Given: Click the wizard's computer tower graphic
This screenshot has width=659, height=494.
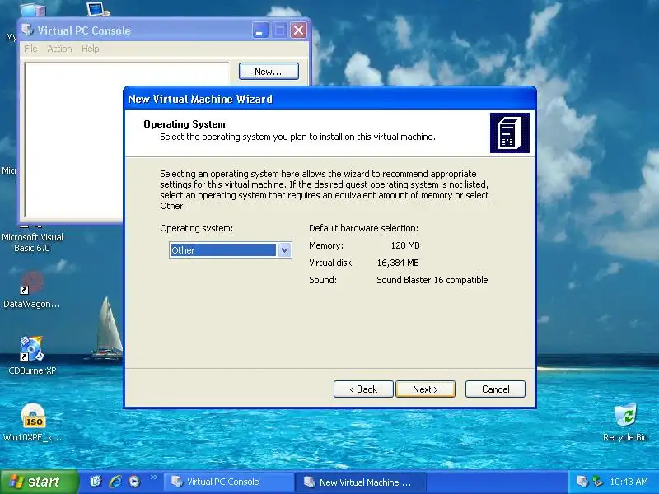Looking at the screenshot, I should [x=509, y=133].
